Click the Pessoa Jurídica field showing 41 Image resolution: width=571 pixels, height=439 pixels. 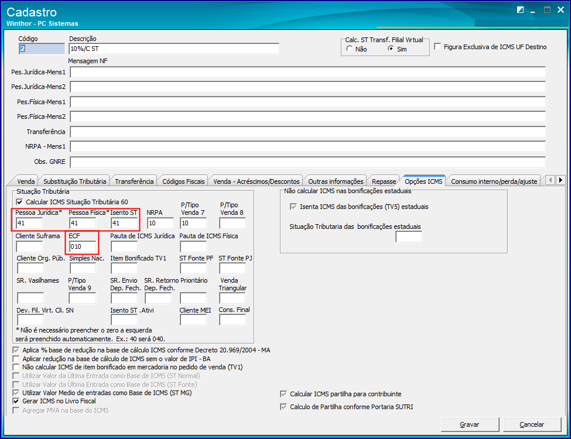pos(29,223)
